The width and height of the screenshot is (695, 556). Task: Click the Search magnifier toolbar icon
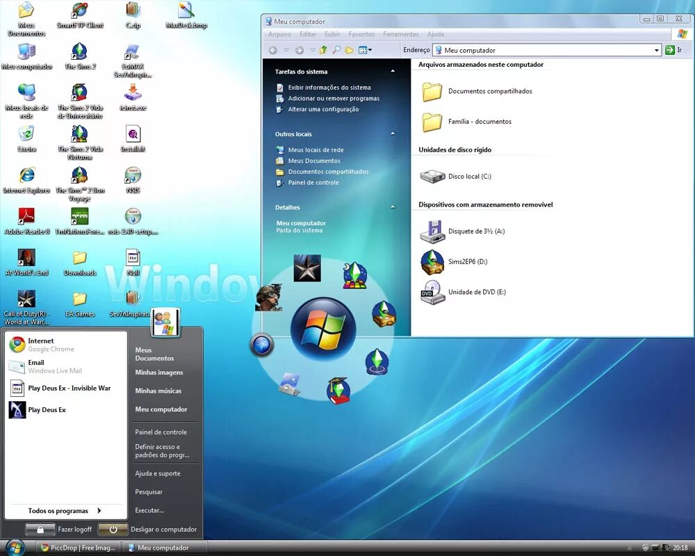coord(336,50)
